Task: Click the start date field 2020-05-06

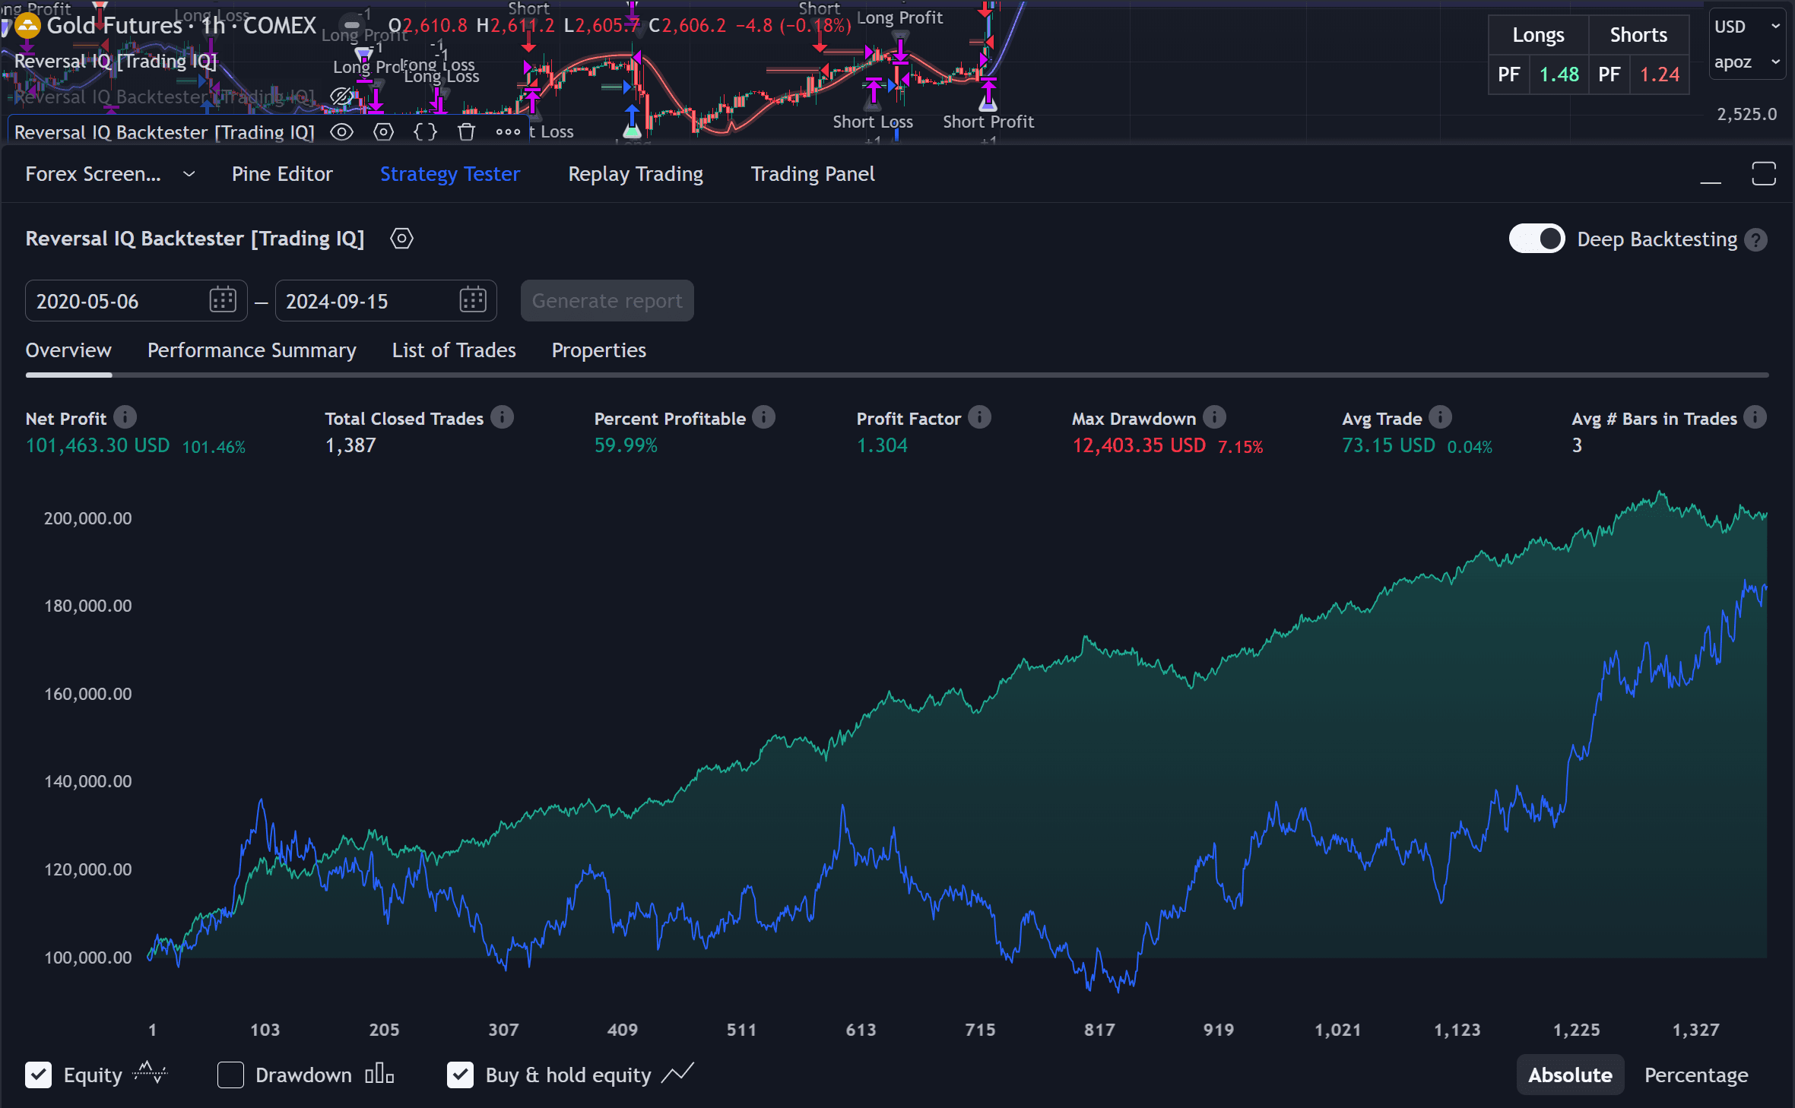Action: pos(136,301)
